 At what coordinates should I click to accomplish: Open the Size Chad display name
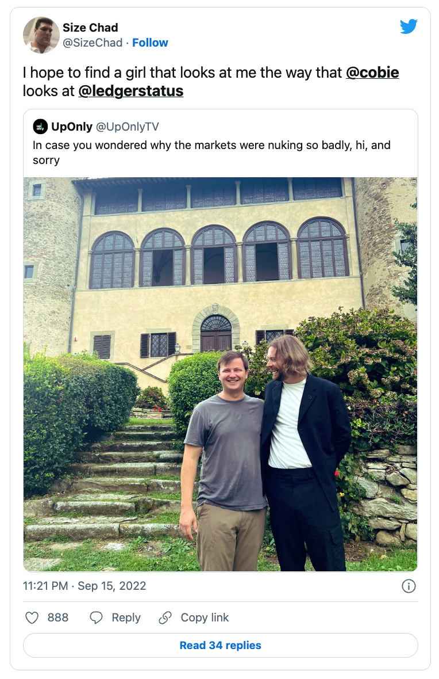90,27
